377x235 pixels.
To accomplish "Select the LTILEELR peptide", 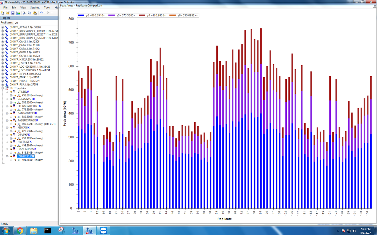I will coord(23,92).
